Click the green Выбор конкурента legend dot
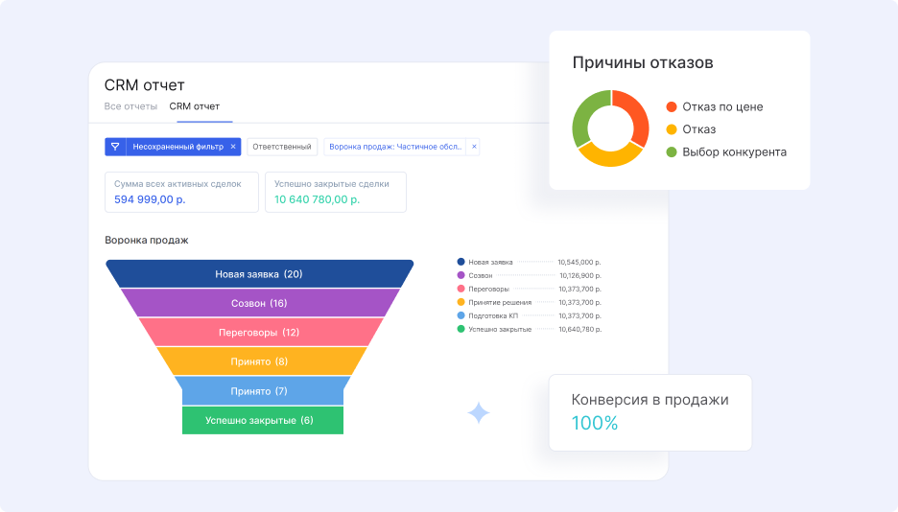 [672, 152]
